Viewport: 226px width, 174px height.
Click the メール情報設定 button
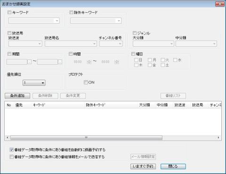143,157
